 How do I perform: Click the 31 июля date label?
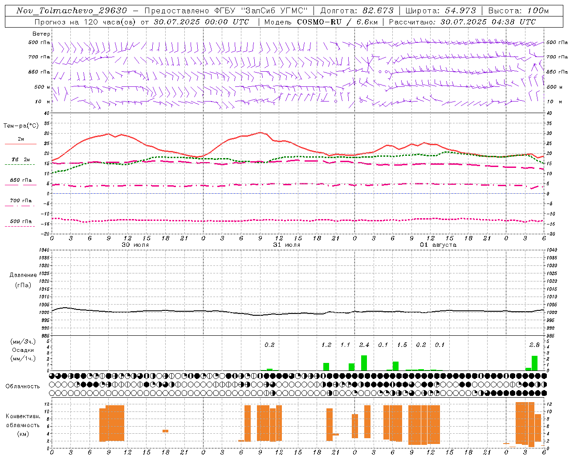287,244
